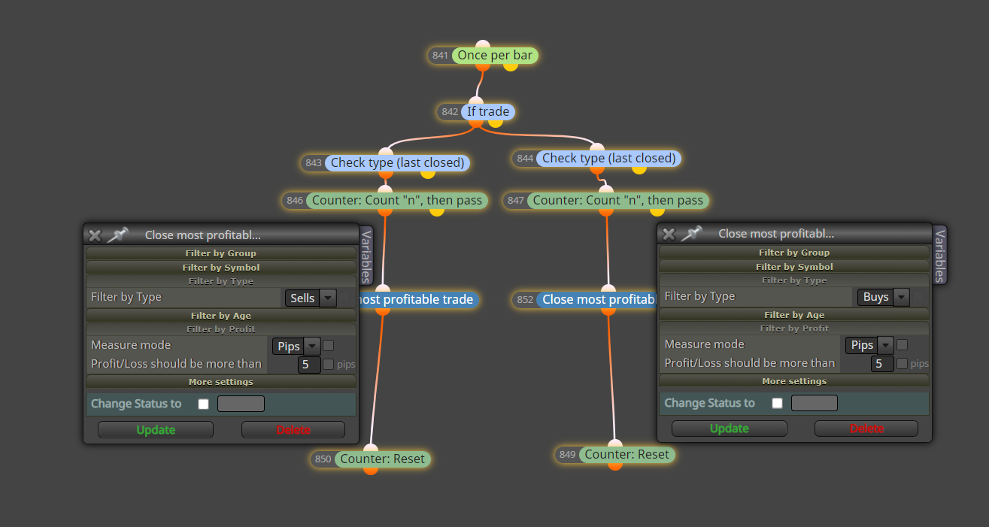Click orange output port under Once per bar
989x527 pixels.
483,66
